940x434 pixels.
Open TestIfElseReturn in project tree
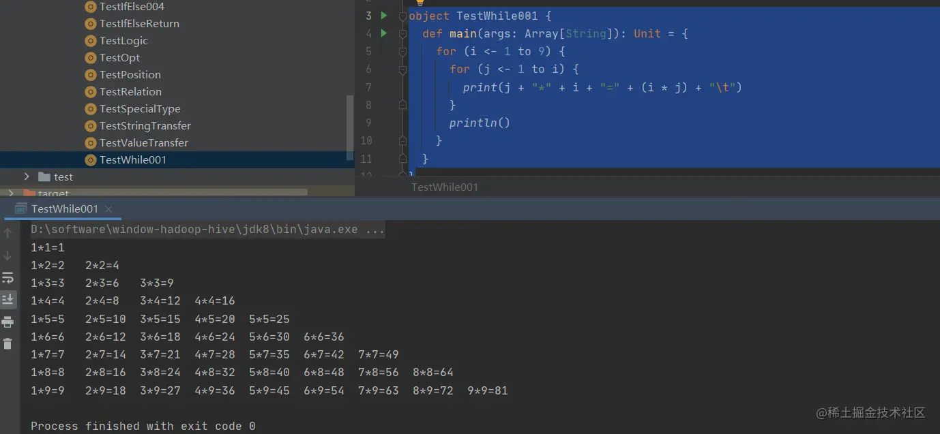(139, 24)
